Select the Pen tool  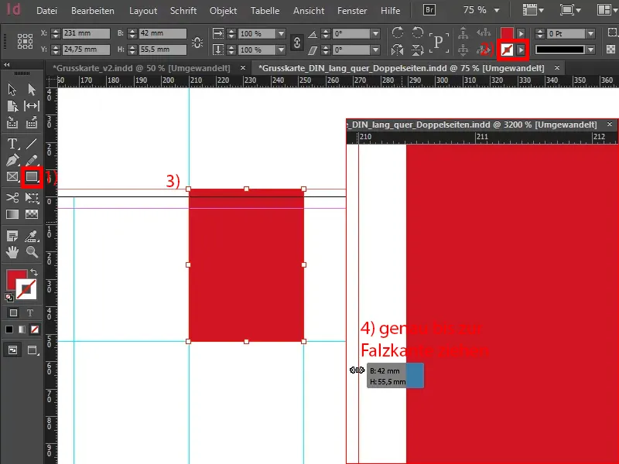[12, 160]
